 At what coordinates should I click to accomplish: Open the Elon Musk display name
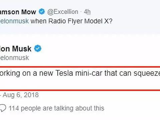tap(16, 49)
